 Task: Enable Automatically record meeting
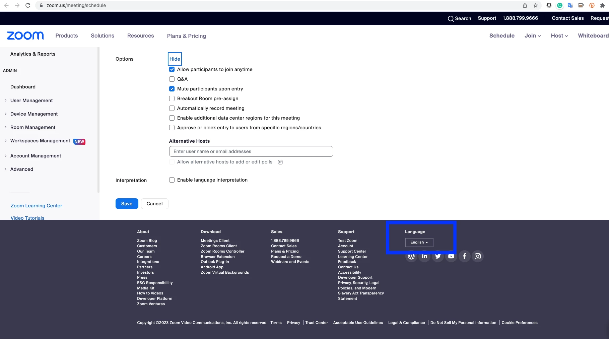172,108
